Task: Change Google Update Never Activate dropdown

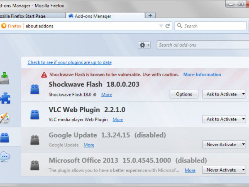Action: [x=225, y=145]
